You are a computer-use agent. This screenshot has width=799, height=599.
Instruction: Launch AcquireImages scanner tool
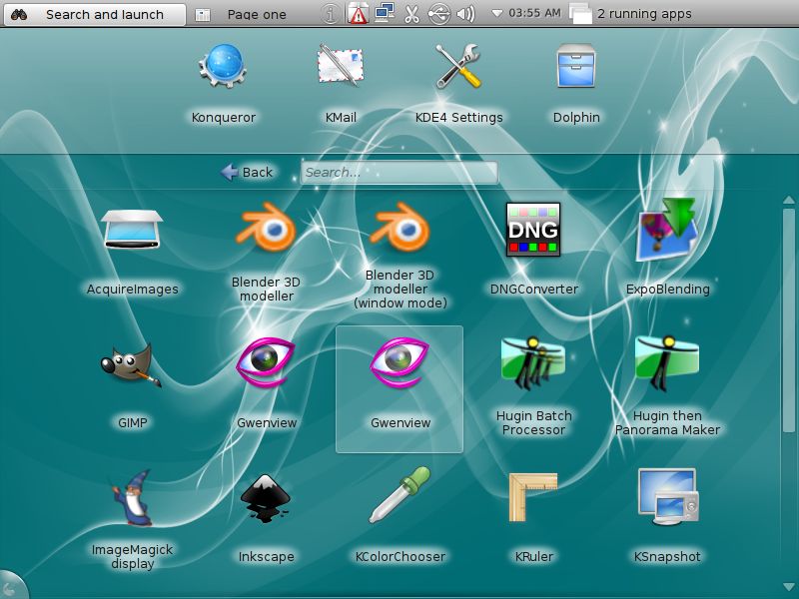tap(134, 232)
